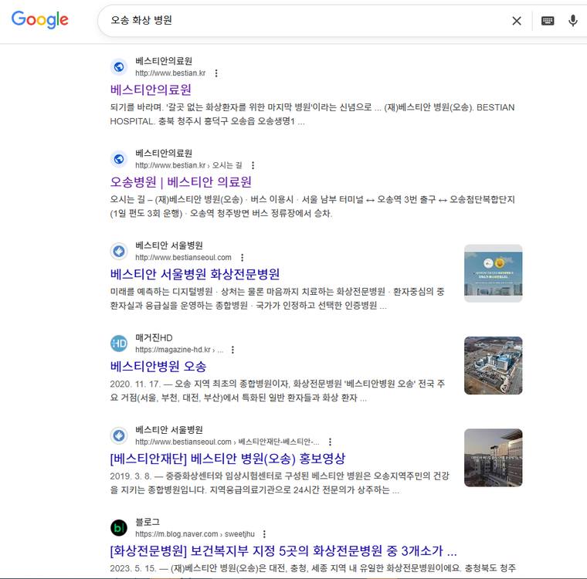
Task: Click favicon of 오시는 길 베스티안의료원 result
Action: click(x=119, y=159)
